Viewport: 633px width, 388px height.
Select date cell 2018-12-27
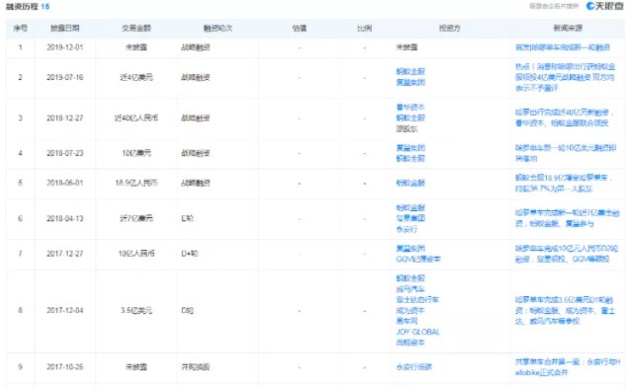[65, 118]
